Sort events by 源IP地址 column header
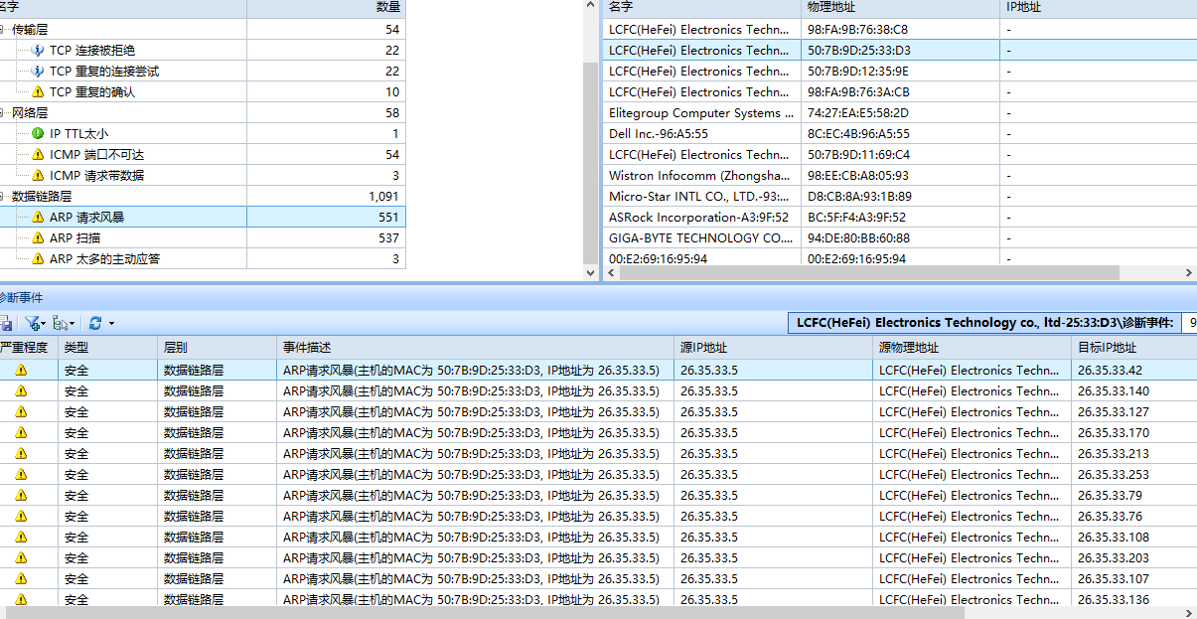The width and height of the screenshot is (1197, 619). [773, 348]
